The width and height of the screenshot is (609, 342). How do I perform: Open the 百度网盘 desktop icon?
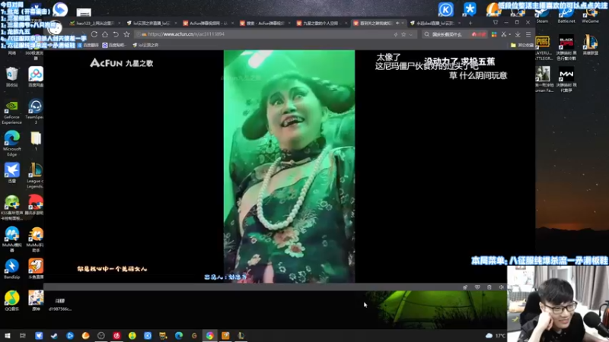[36, 77]
